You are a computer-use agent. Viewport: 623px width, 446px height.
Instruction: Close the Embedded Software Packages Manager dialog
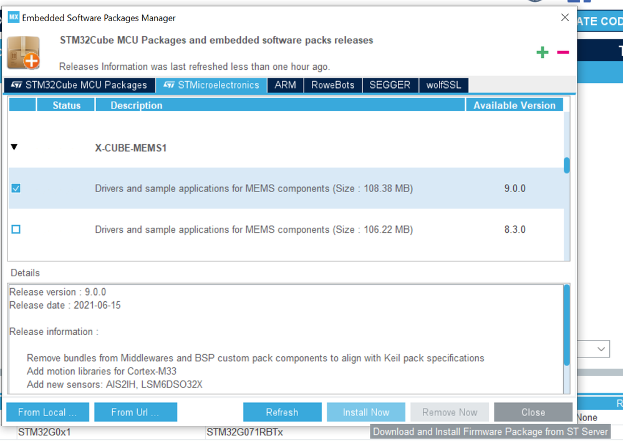564,17
